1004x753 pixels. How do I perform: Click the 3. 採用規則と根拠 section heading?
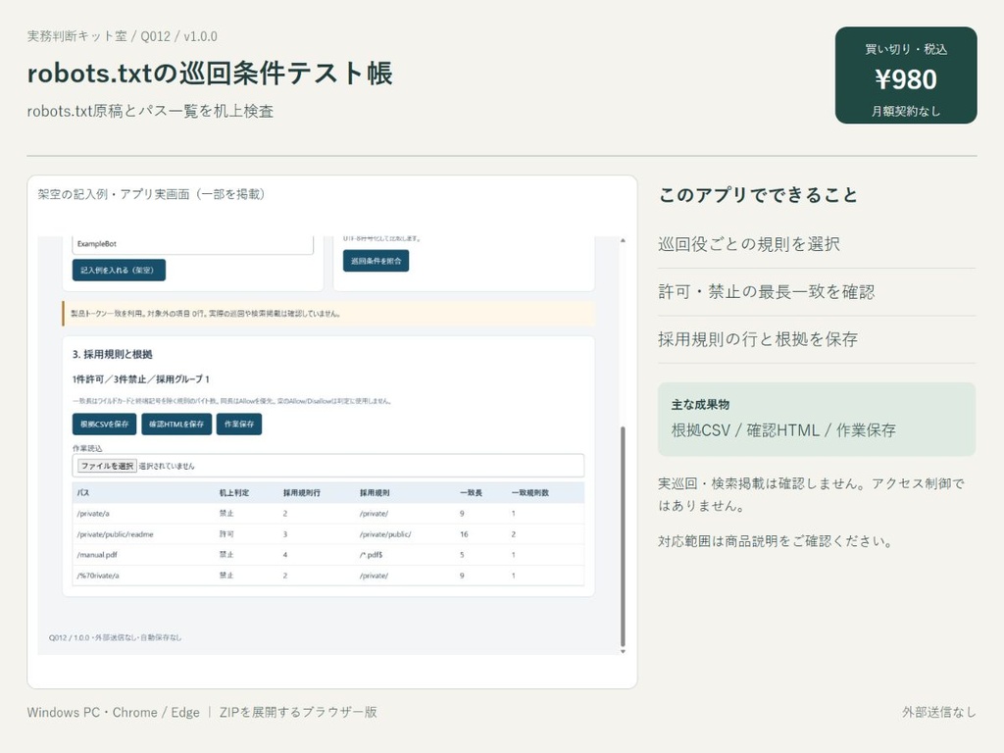[112, 354]
